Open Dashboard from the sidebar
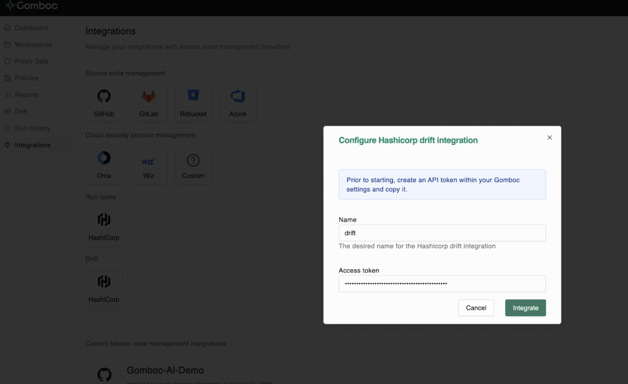Image resolution: width=628 pixels, height=384 pixels. tap(31, 28)
